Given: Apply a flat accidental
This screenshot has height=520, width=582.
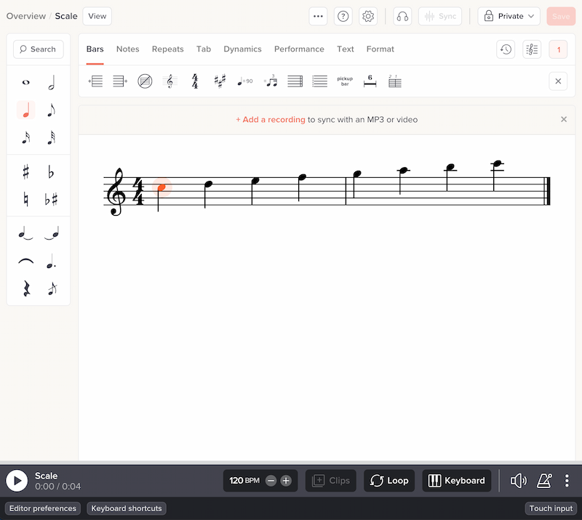Looking at the screenshot, I should tap(52, 172).
